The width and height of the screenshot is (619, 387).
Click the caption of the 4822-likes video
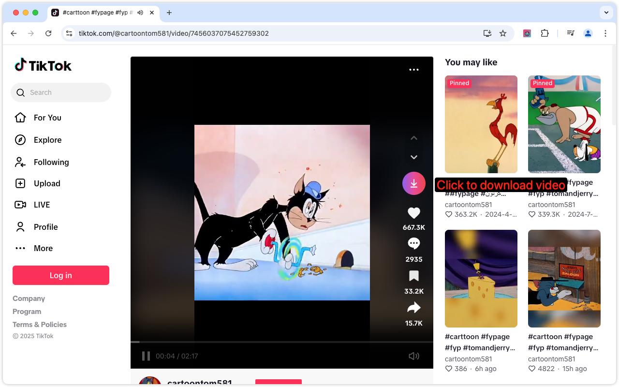(563, 342)
